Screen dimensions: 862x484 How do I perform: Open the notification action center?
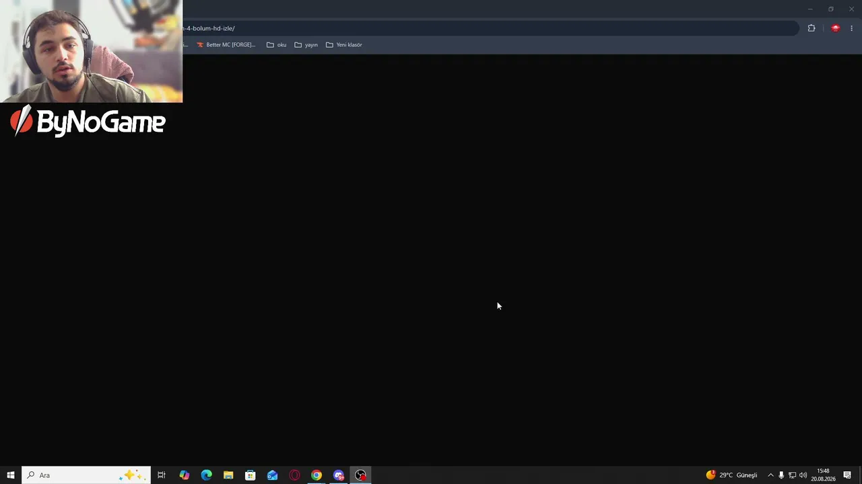click(x=847, y=475)
